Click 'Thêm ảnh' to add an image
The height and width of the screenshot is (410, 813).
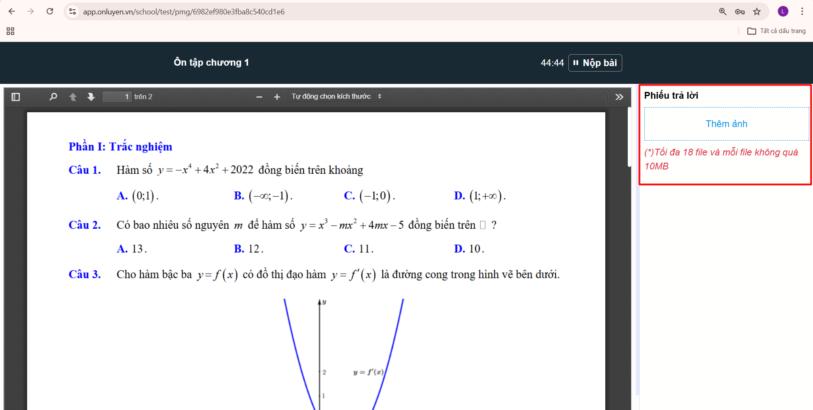tap(726, 124)
